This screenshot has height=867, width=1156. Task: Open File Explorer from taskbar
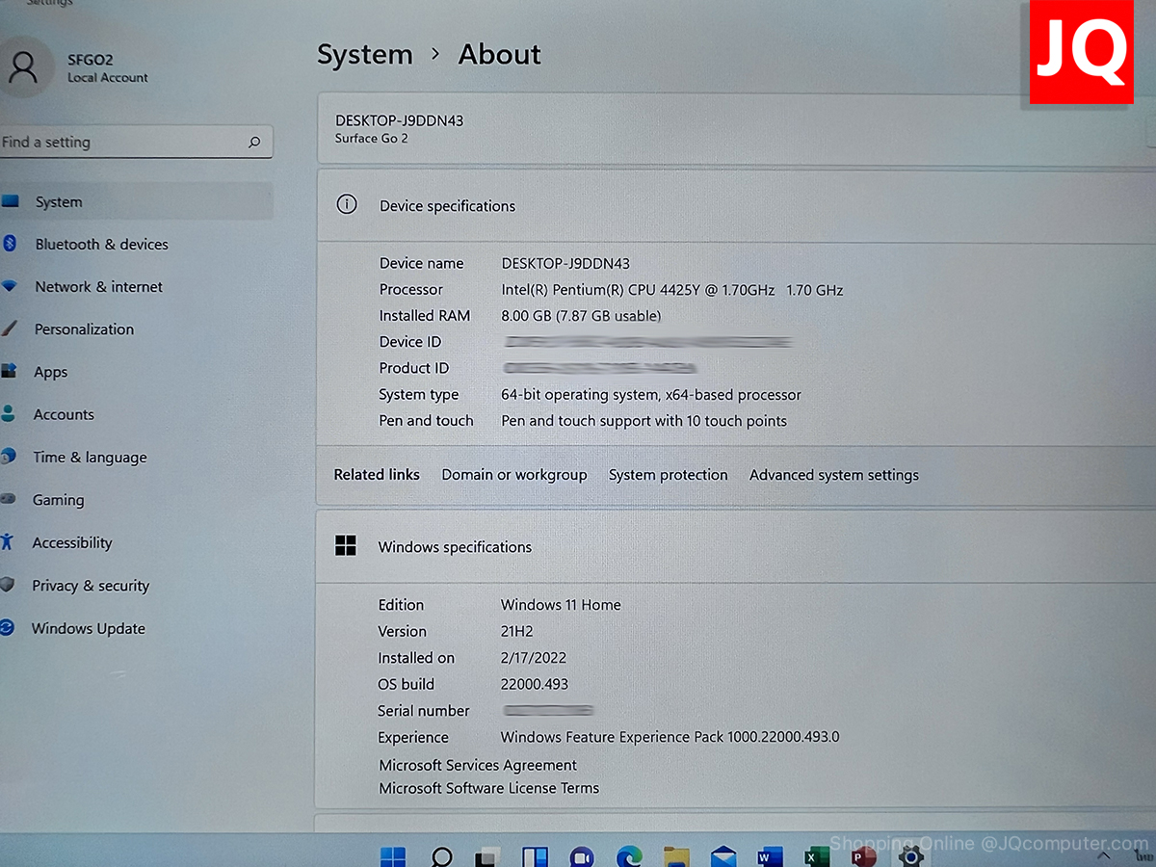pyautogui.click(x=676, y=856)
